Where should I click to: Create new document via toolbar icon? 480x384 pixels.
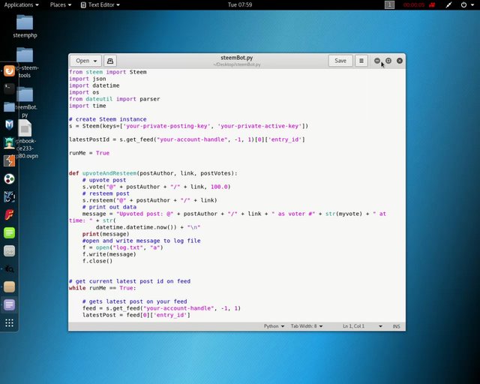tap(110, 61)
